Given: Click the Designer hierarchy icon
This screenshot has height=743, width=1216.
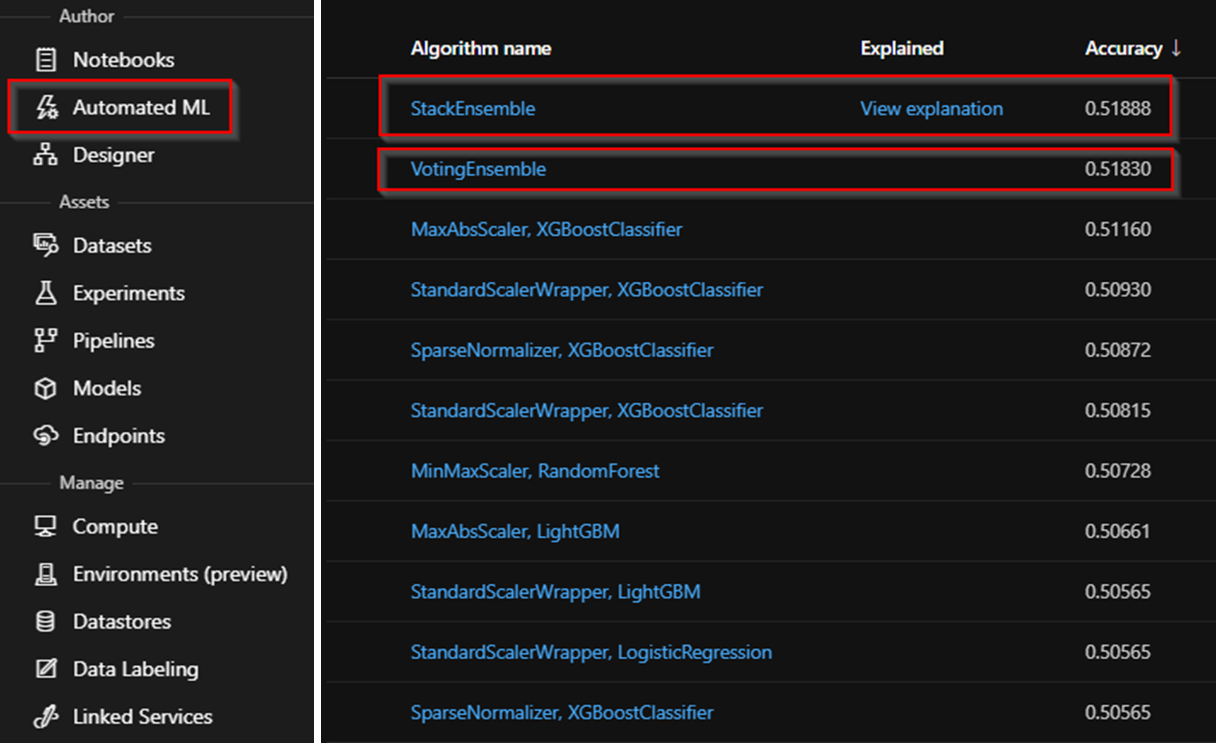Looking at the screenshot, I should 45,154.
